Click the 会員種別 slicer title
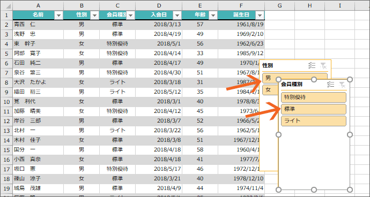The image size is (370, 197). tap(292, 85)
